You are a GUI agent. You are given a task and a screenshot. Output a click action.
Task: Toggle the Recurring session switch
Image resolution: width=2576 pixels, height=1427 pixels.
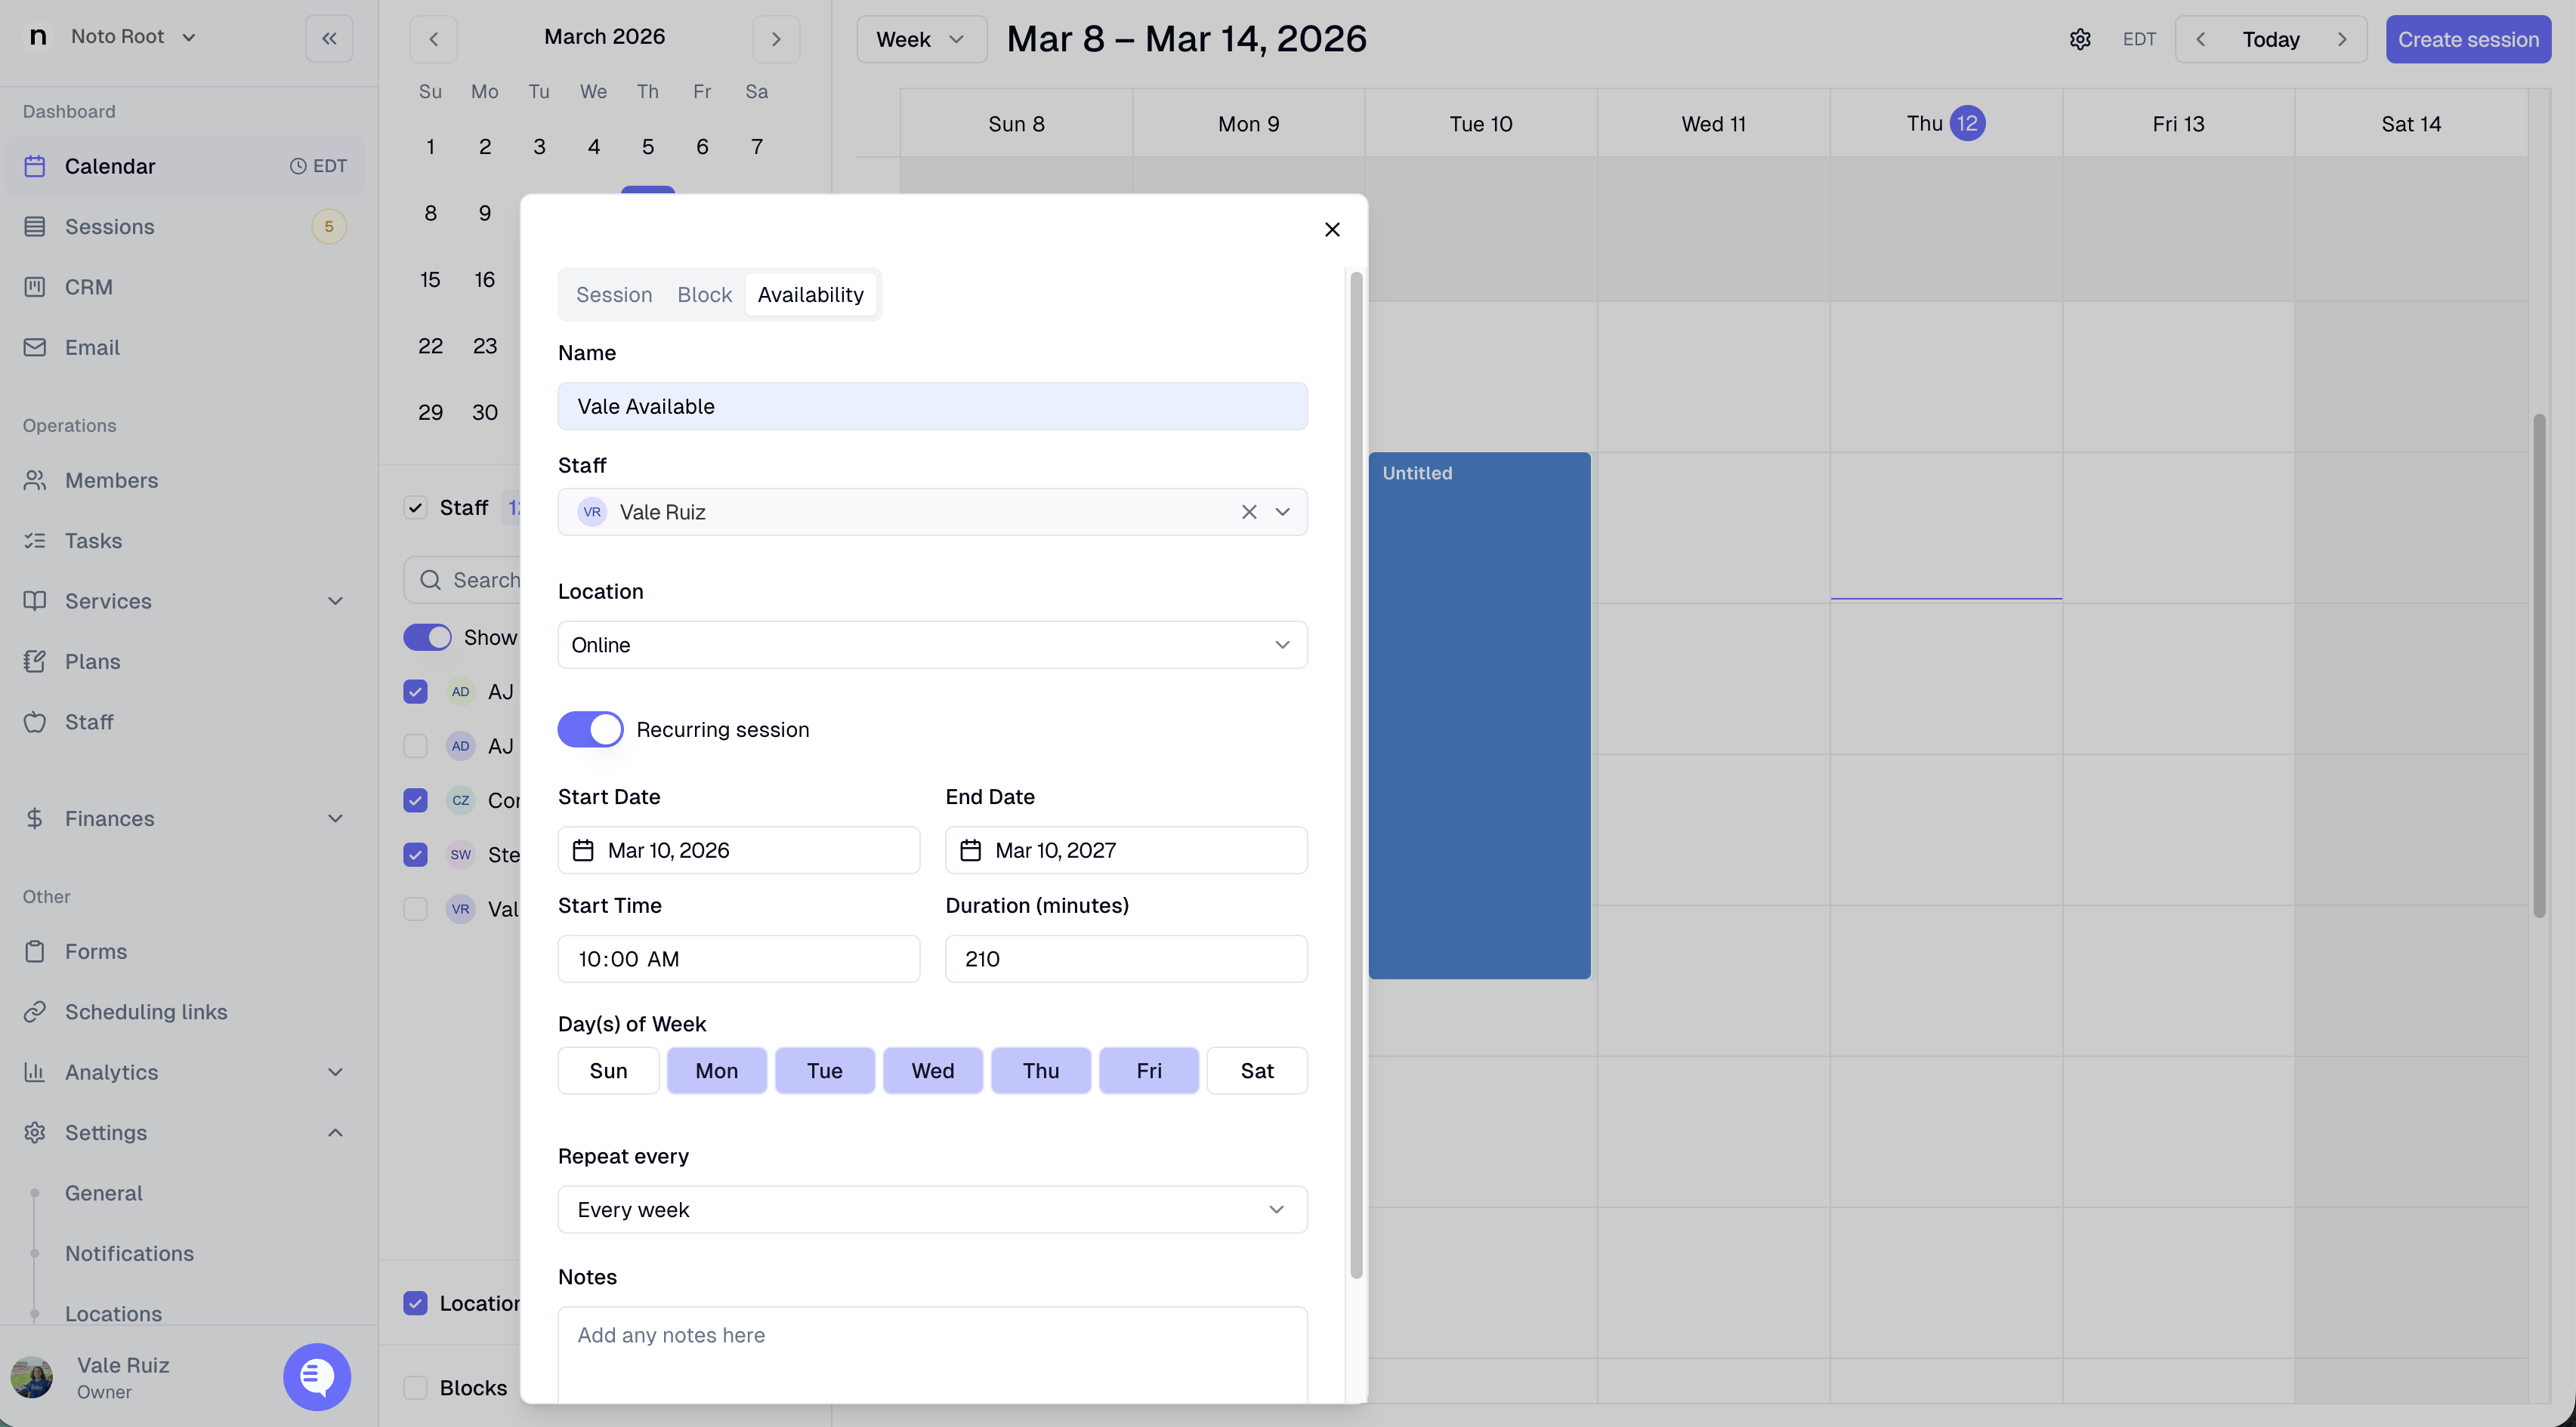[590, 729]
